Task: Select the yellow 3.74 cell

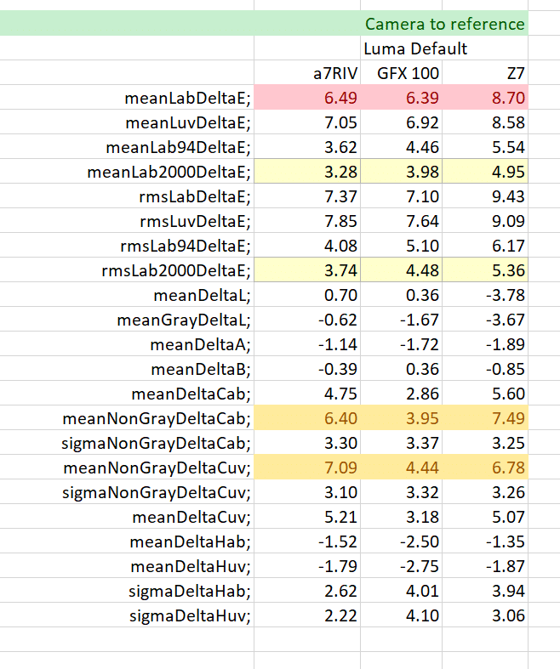Action: click(307, 270)
